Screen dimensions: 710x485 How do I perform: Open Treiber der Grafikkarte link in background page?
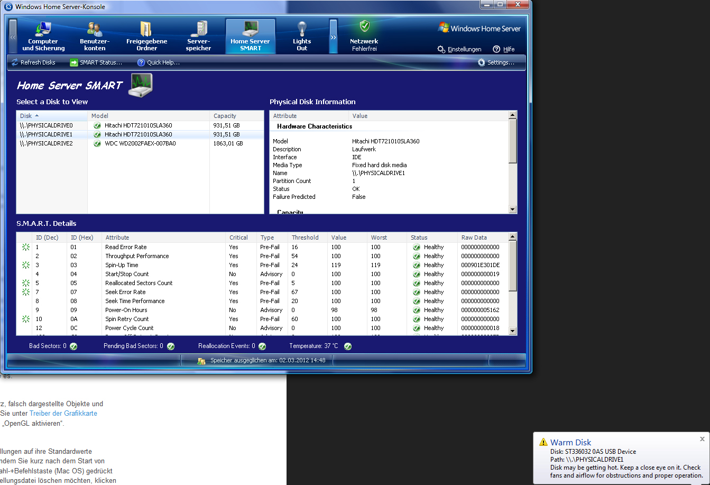pyautogui.click(x=63, y=413)
